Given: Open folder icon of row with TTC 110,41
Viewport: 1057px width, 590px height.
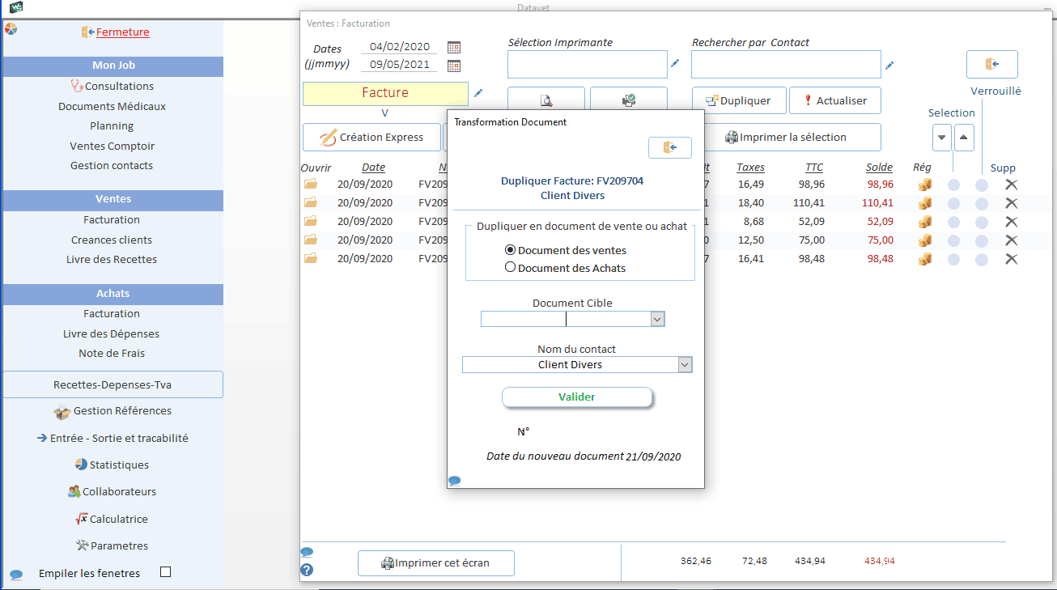Looking at the screenshot, I should pos(311,202).
